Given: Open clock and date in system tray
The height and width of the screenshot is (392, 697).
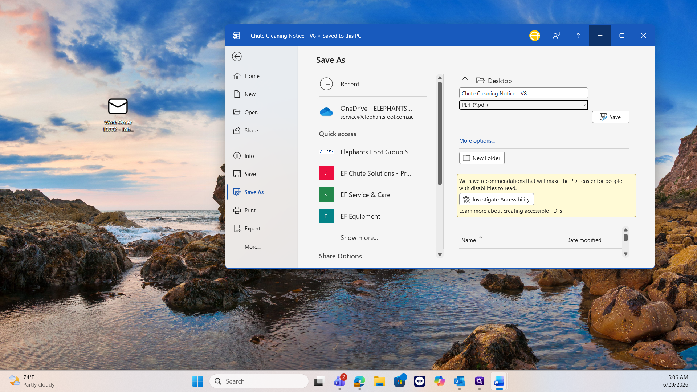Looking at the screenshot, I should [x=676, y=381].
